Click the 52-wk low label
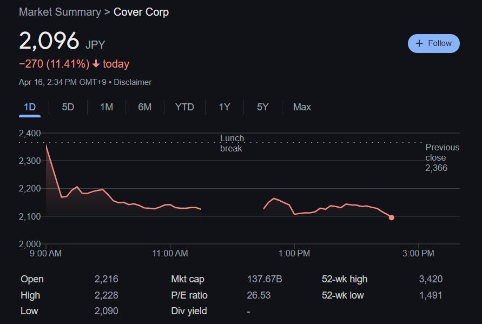The height and width of the screenshot is (324, 482). click(x=343, y=295)
